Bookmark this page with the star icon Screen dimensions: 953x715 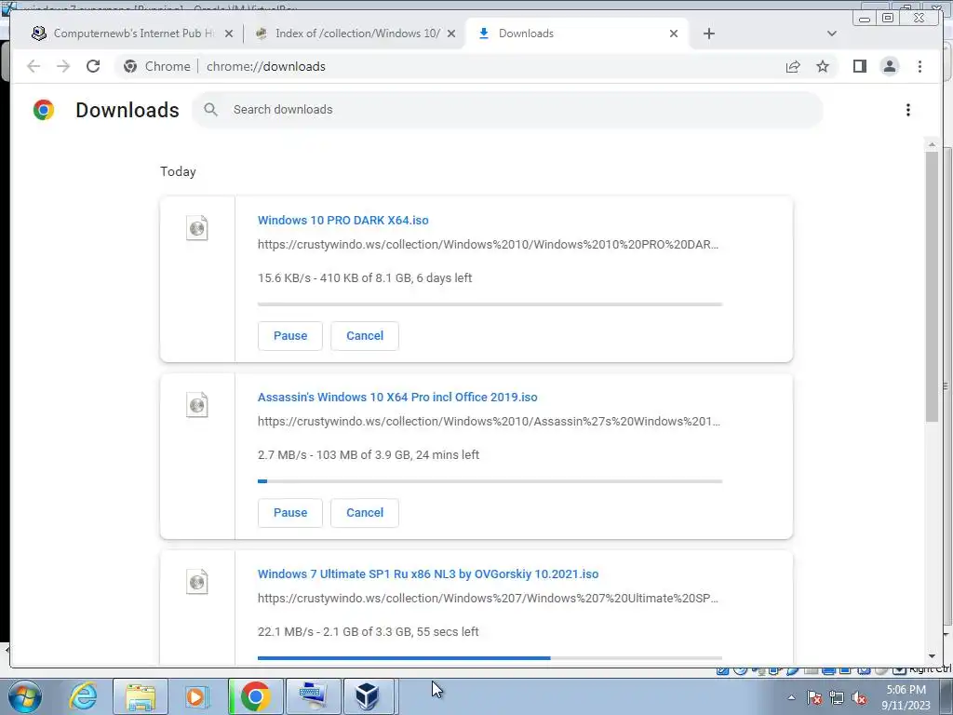(823, 66)
